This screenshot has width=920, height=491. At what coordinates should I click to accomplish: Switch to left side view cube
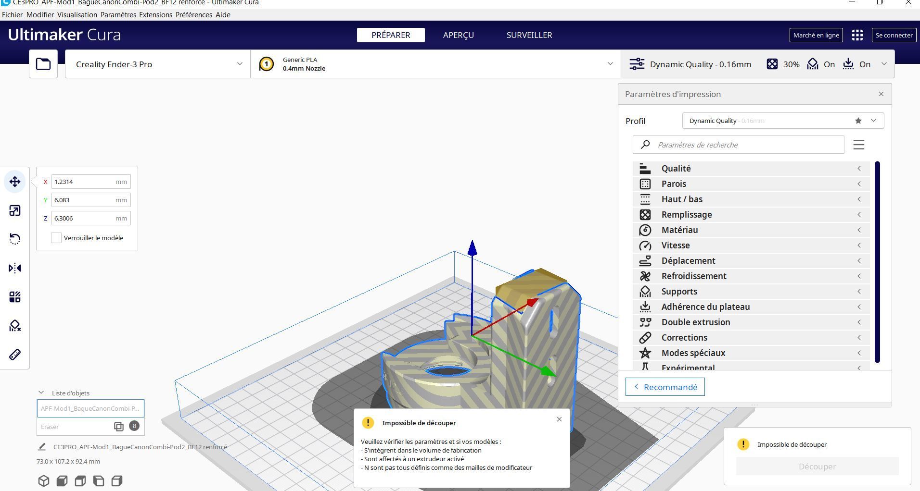coord(99,481)
